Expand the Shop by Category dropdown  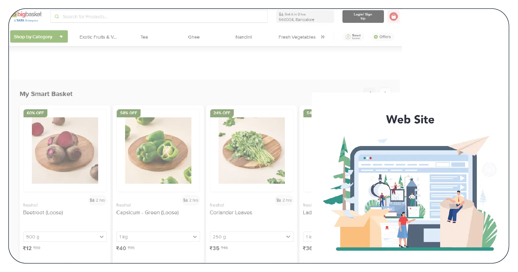(39, 37)
